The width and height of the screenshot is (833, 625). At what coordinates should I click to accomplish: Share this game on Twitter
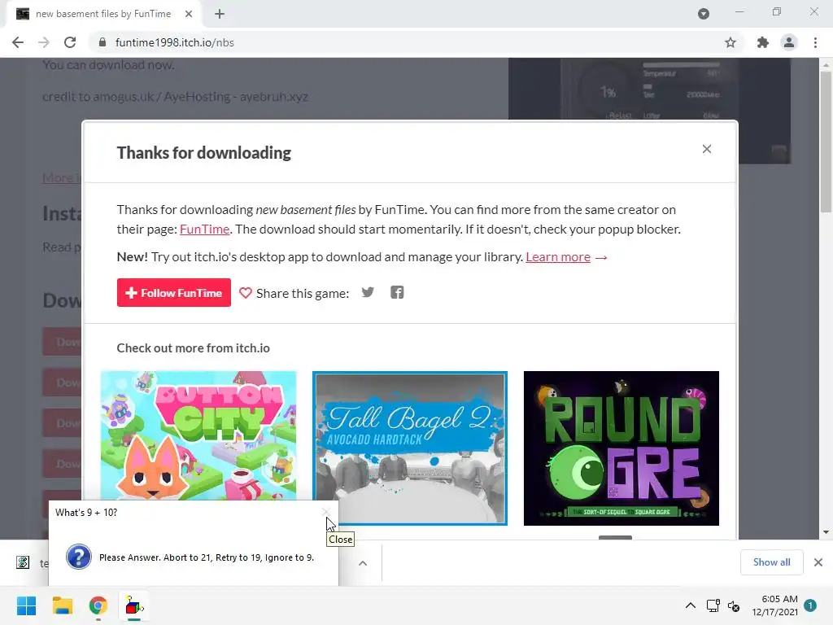[368, 292]
